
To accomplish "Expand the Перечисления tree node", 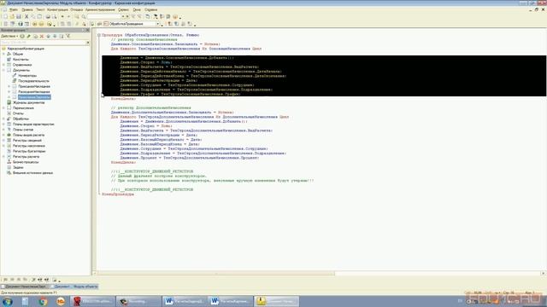I will 3,108.
